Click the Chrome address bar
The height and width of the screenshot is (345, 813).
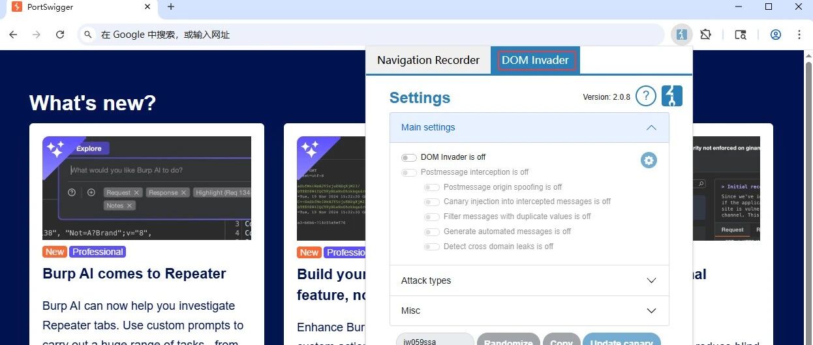coord(371,35)
